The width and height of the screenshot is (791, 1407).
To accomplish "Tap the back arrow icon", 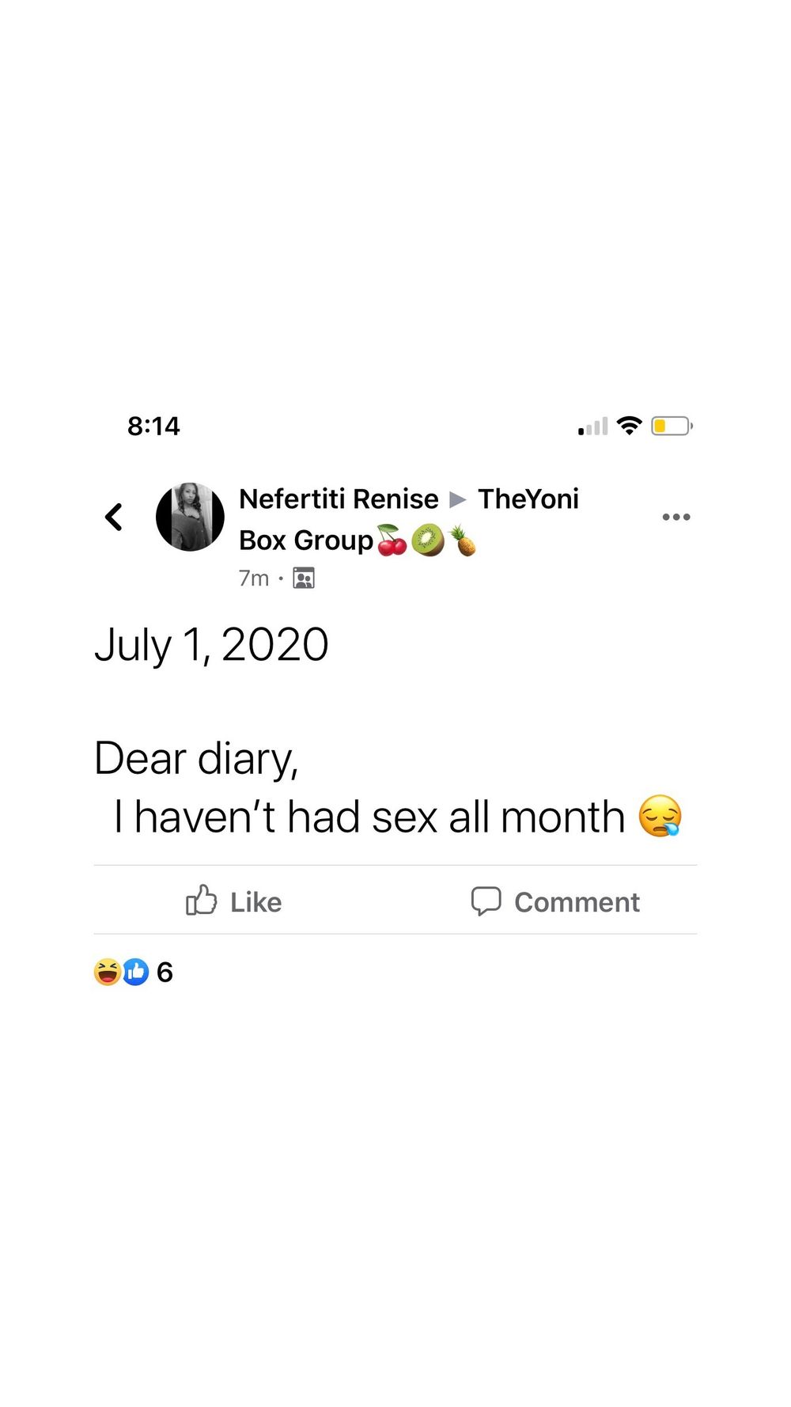I will [114, 517].
